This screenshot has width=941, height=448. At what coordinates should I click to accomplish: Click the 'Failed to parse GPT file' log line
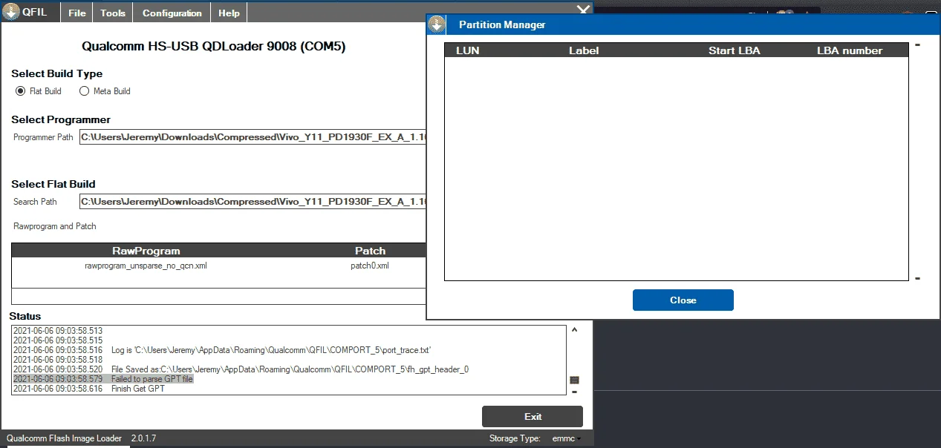coord(103,379)
